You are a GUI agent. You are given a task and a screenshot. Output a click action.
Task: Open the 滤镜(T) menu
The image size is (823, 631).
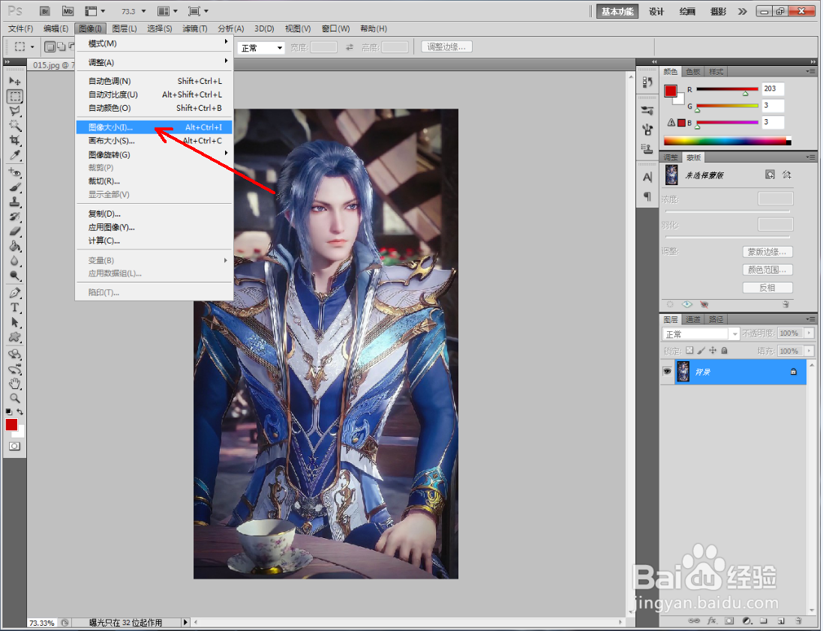pos(195,28)
